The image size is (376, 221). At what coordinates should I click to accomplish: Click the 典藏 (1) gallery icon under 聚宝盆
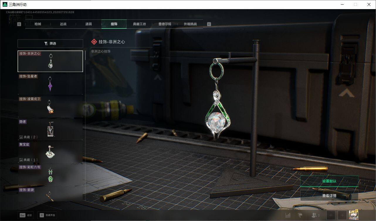[x=21, y=160]
